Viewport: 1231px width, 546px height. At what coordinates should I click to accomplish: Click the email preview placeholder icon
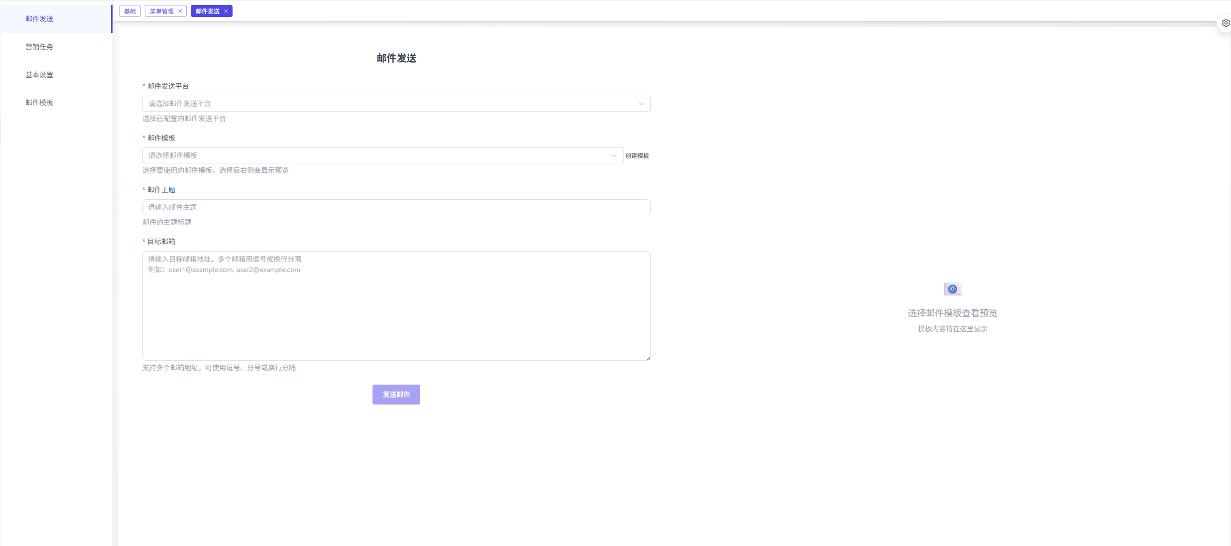952,289
